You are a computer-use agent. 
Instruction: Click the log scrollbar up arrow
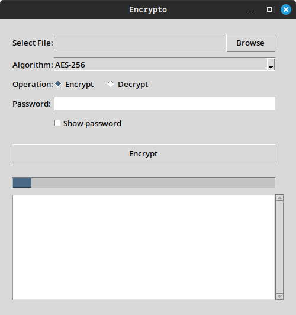click(280, 198)
